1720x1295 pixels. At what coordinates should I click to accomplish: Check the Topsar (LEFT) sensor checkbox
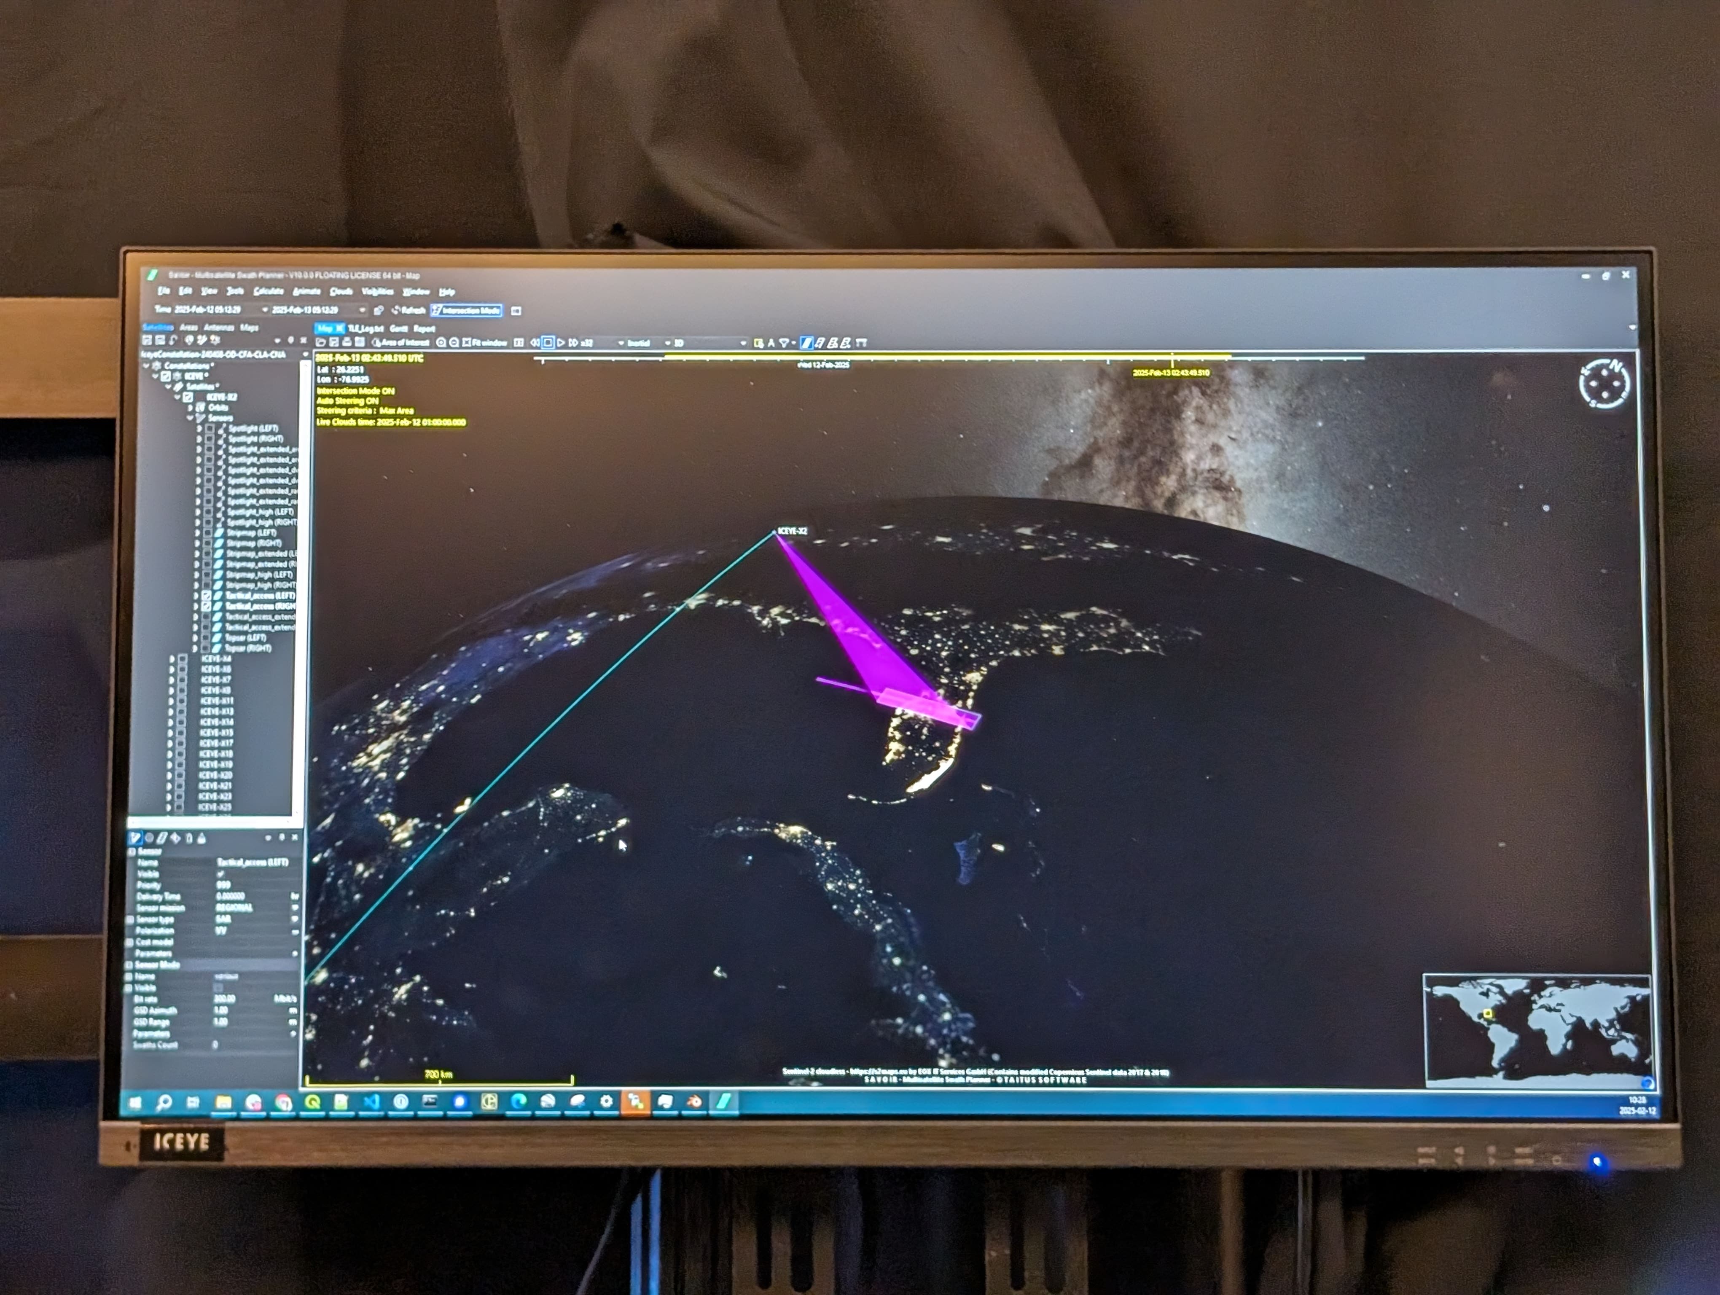206,637
